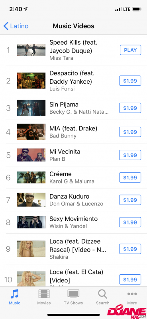The height and width of the screenshot is (319, 147).
Task: Open the More three-dots icon
Action: point(132,294)
